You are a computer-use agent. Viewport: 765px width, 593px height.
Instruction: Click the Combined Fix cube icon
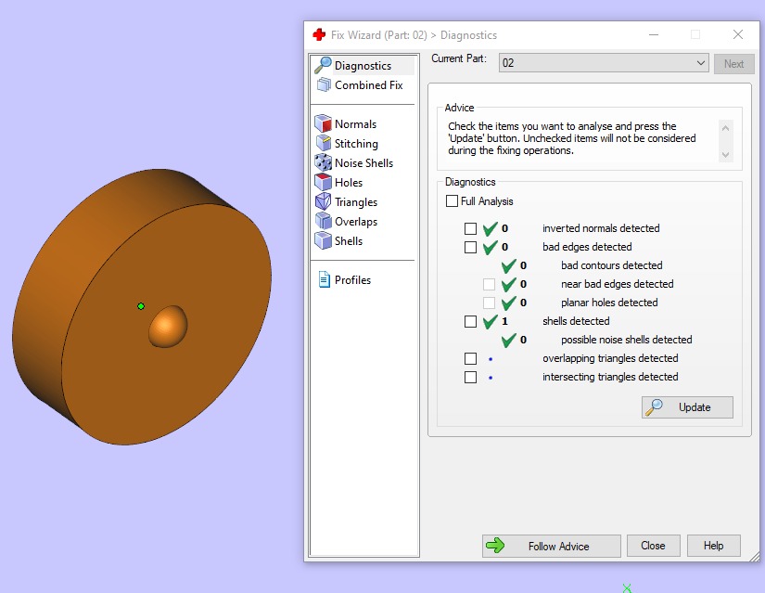pos(323,85)
